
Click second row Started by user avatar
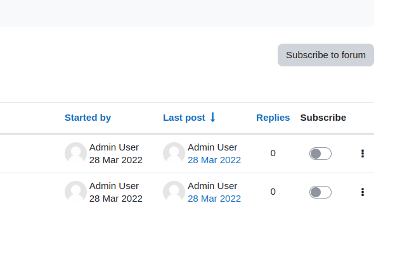76,192
